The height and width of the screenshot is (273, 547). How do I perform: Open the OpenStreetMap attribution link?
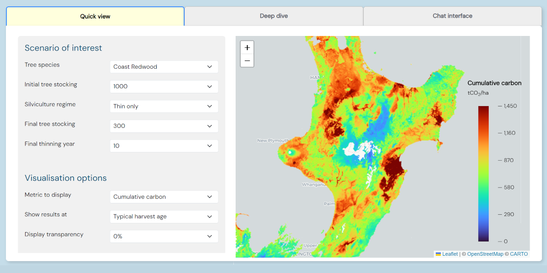pos(485,254)
